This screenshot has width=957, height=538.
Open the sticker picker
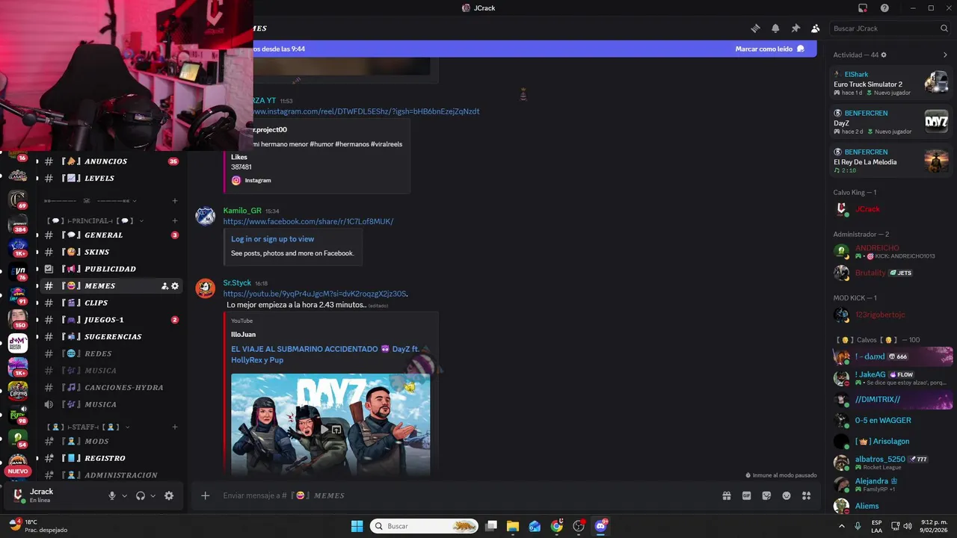tap(766, 495)
